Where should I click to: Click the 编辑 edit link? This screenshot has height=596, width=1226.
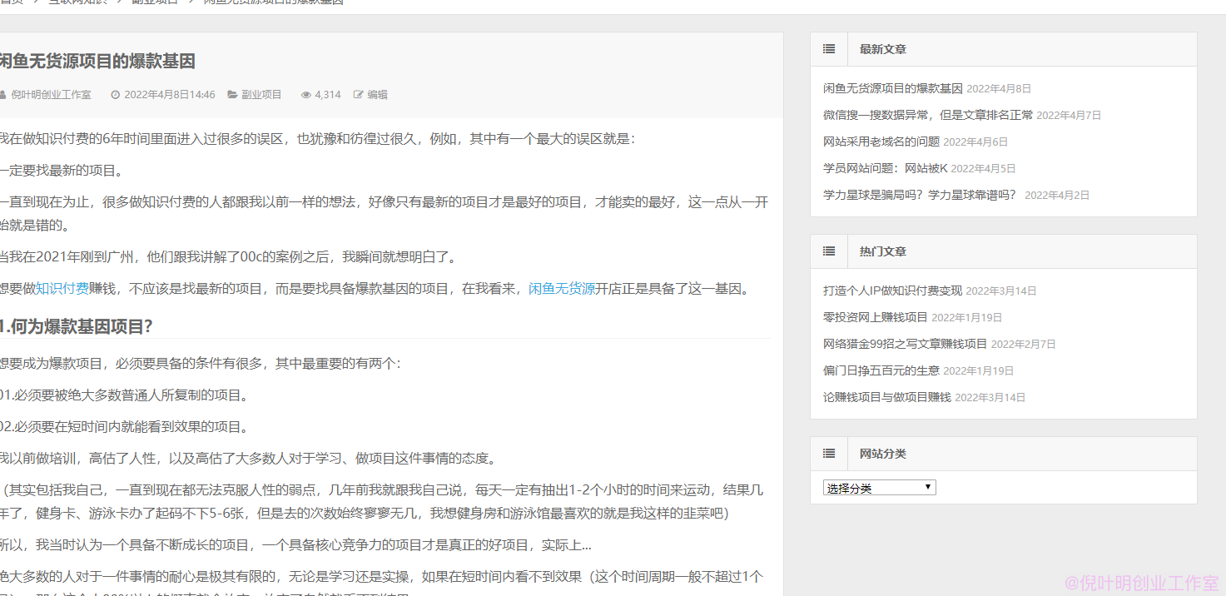[377, 95]
